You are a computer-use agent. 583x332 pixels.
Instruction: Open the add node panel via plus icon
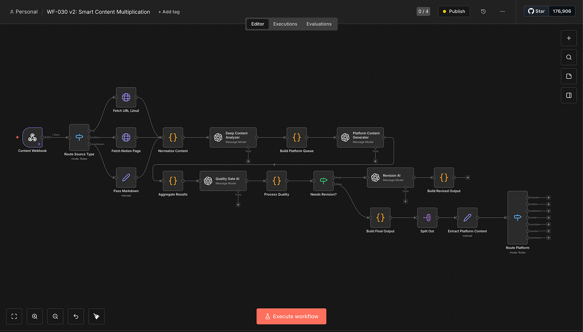pos(569,38)
